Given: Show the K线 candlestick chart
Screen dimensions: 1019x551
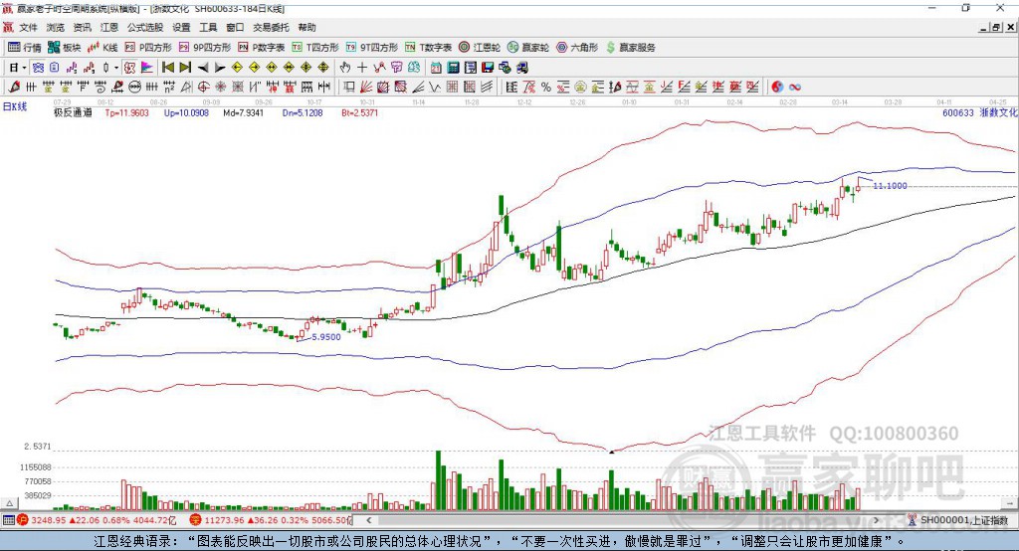Looking at the screenshot, I should 102,48.
